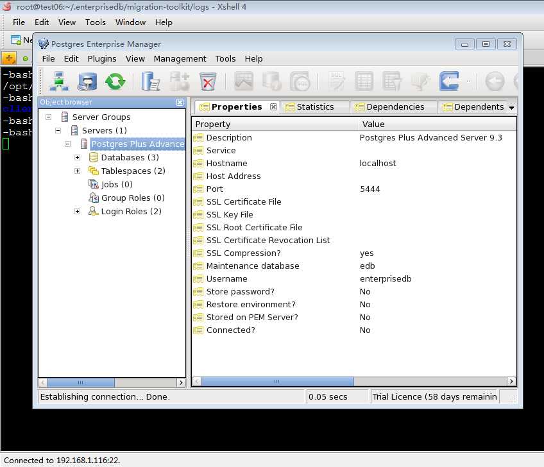
Task: Select Server Groups root node
Action: pos(101,117)
